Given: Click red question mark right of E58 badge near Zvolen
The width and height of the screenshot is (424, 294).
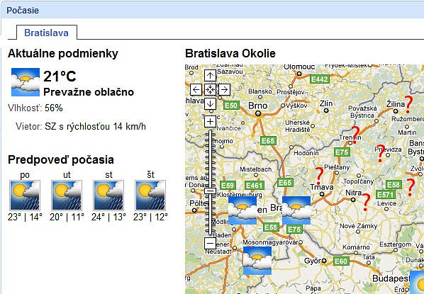Looking at the screenshot, I should [411, 187].
